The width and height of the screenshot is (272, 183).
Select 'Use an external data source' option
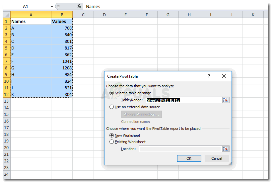tap(111, 107)
